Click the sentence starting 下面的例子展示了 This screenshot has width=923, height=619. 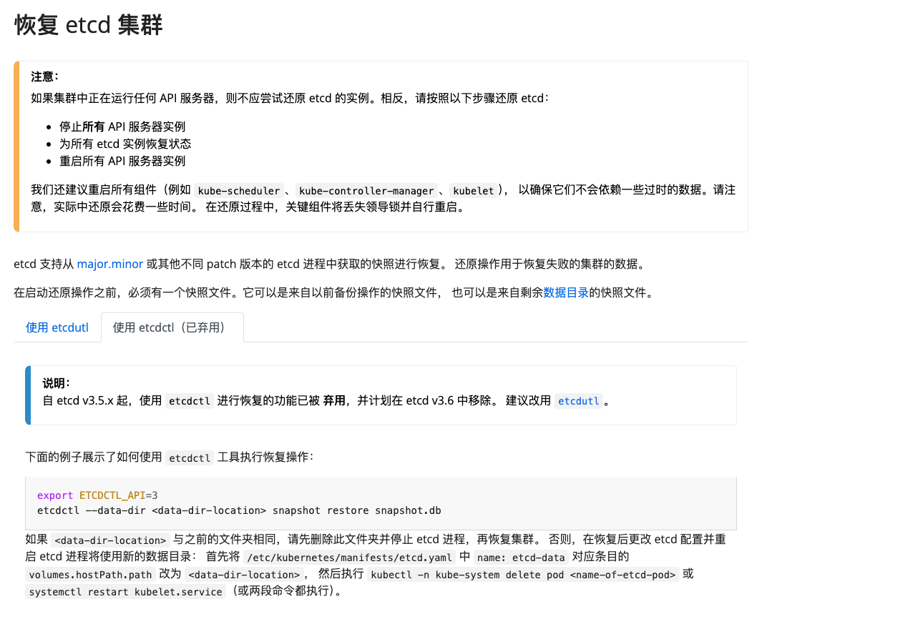[170, 457]
